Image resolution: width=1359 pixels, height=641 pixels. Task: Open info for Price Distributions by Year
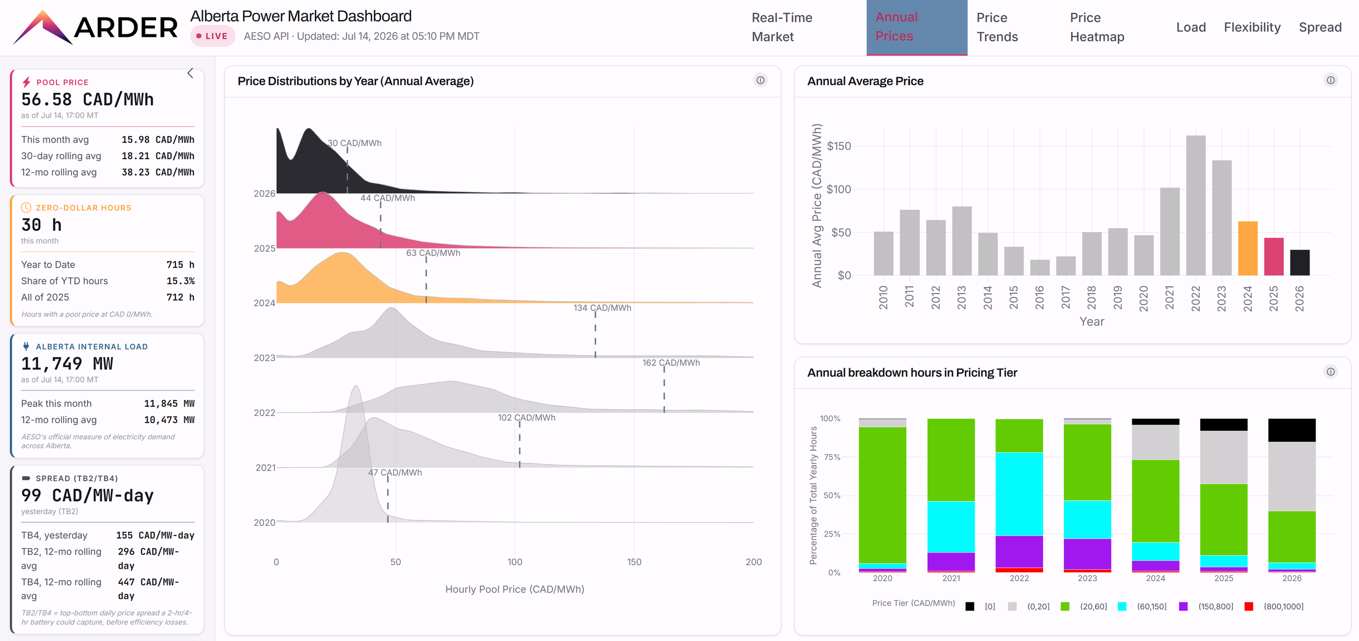(760, 80)
